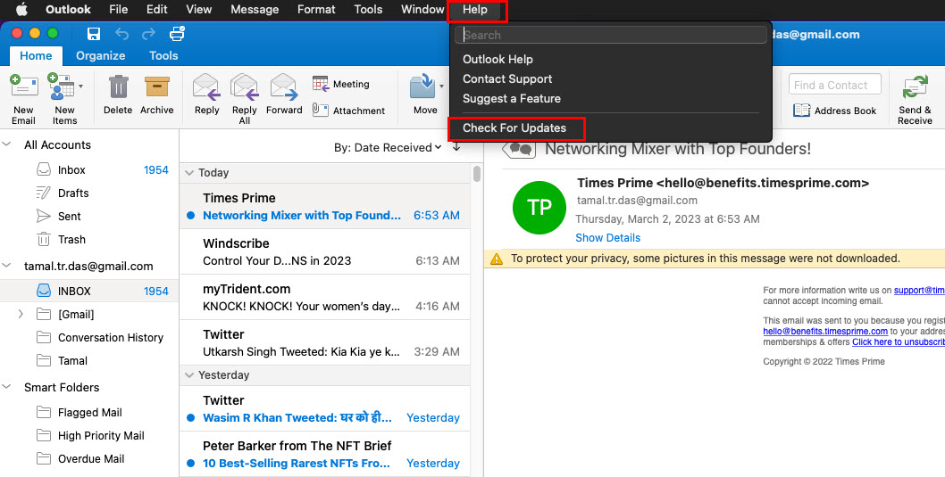This screenshot has height=477, width=945.
Task: Click the Delete trash icon in ribbon
Action: tap(118, 88)
